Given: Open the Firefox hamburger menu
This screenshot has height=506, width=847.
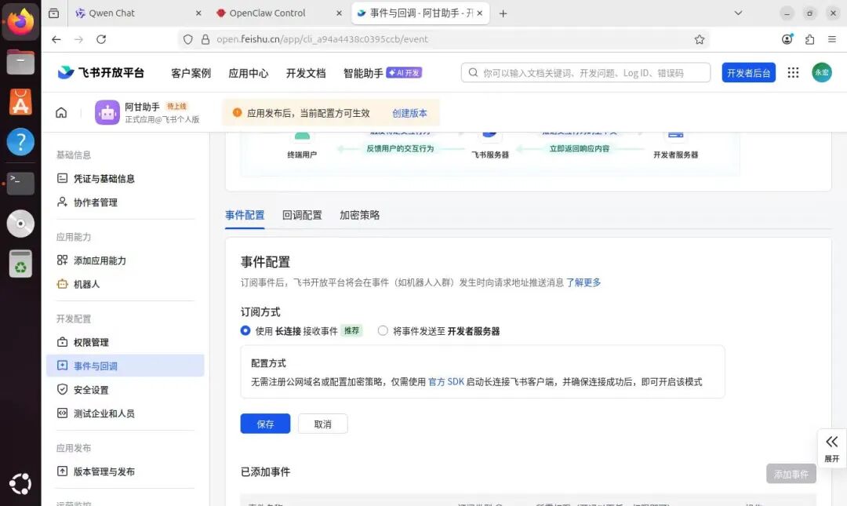Looking at the screenshot, I should pyautogui.click(x=834, y=39).
